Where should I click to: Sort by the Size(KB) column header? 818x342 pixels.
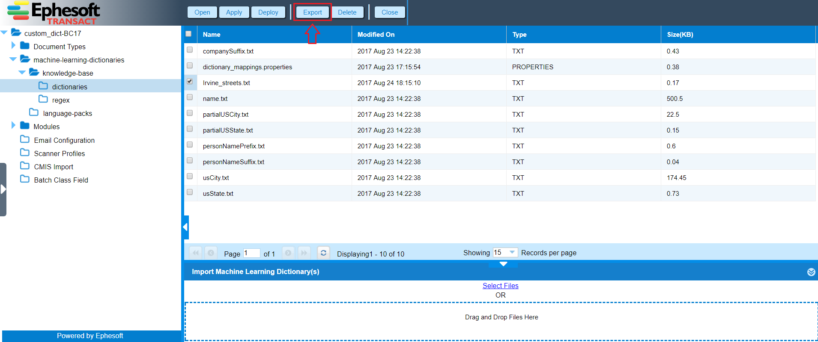738,34
